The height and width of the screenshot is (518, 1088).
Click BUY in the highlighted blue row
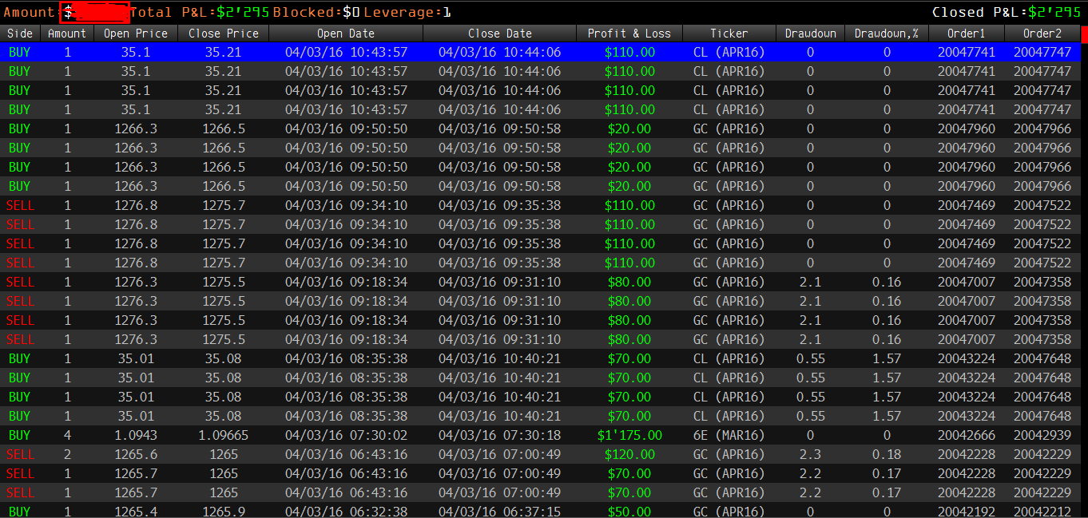click(20, 52)
